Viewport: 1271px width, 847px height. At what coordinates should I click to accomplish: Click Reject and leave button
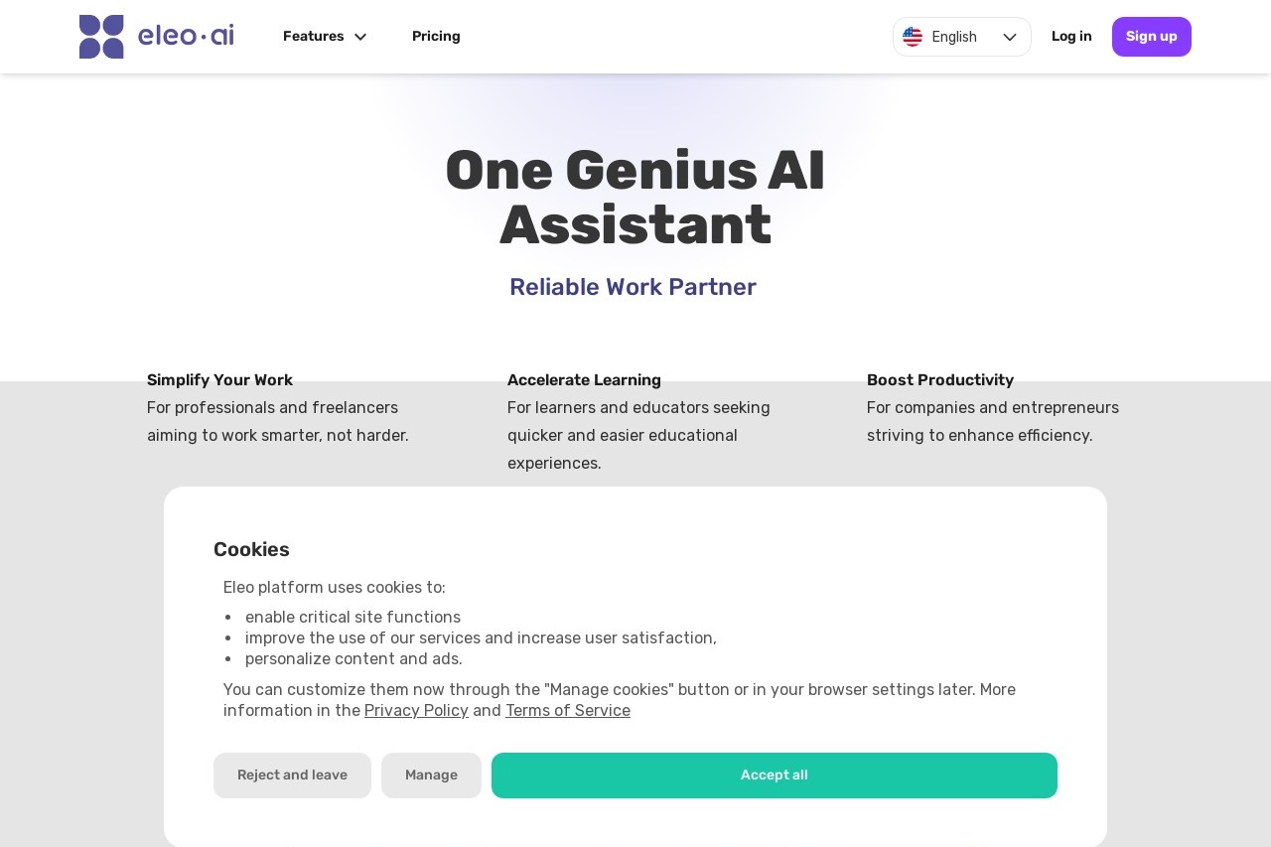coord(292,776)
